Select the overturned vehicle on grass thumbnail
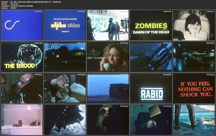The width and height of the screenshot is (216, 136). [151, 57]
